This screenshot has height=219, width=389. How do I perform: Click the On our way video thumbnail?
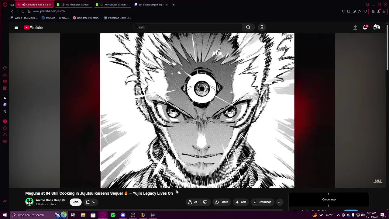click(x=329, y=200)
